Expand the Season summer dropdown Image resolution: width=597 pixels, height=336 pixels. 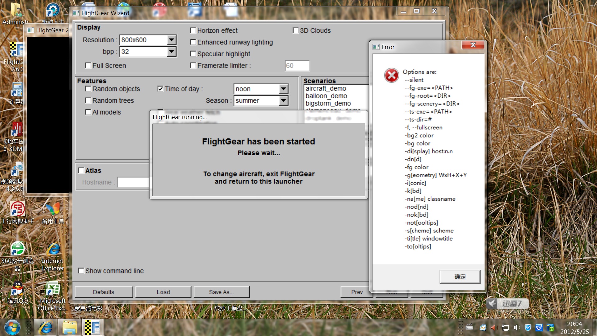[x=283, y=100]
